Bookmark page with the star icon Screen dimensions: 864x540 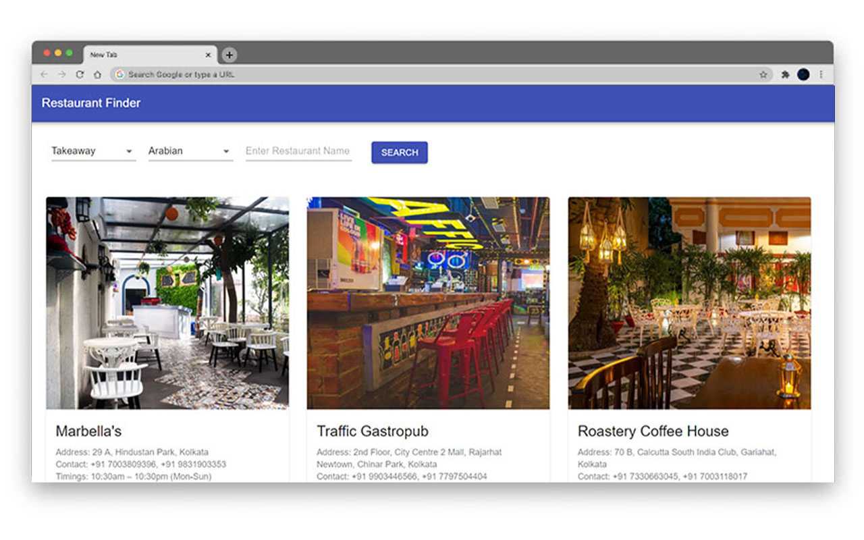point(763,75)
